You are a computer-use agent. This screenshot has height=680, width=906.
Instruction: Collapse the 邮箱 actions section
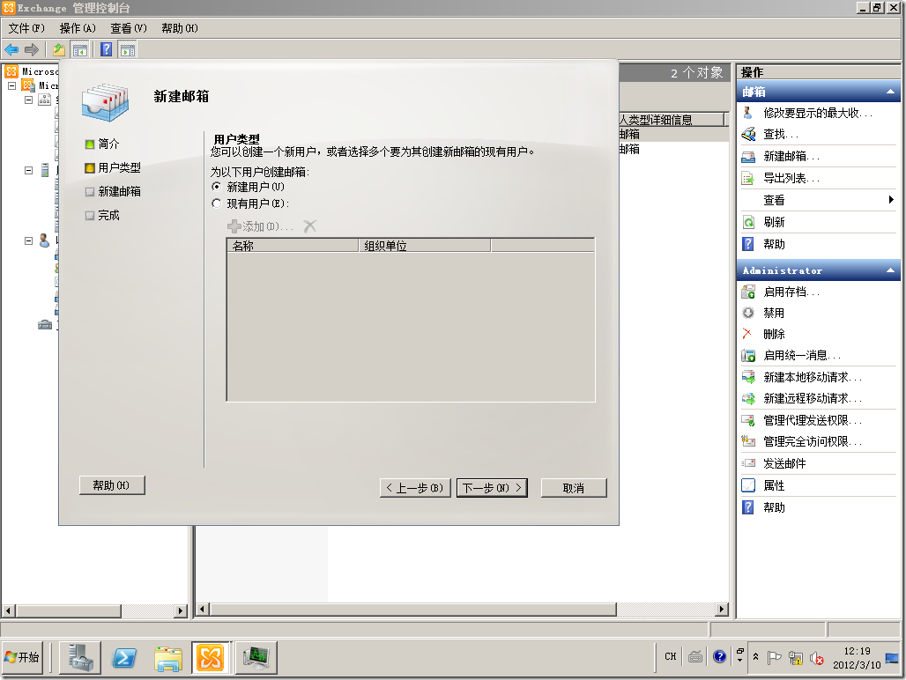(891, 92)
